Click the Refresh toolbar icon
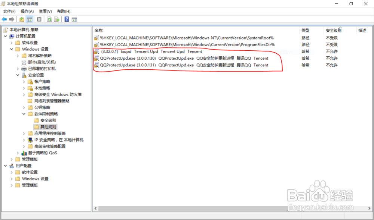374x220 pixels. point(49,19)
